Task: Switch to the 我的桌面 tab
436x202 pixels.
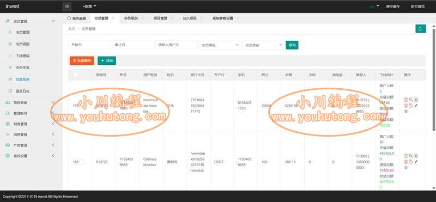Action: pos(77,19)
